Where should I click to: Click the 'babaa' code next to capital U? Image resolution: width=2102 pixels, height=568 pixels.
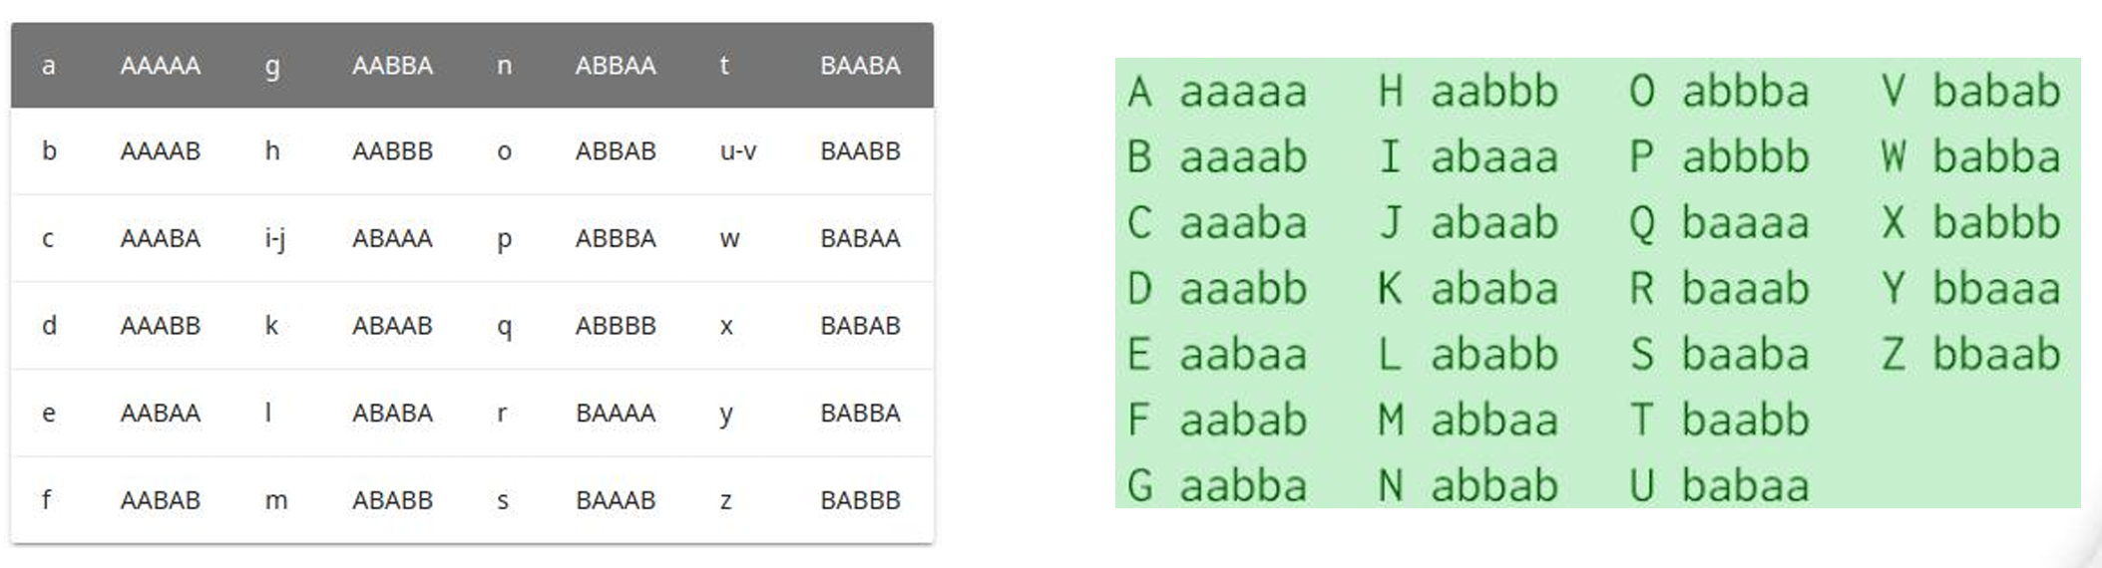coord(1745,486)
